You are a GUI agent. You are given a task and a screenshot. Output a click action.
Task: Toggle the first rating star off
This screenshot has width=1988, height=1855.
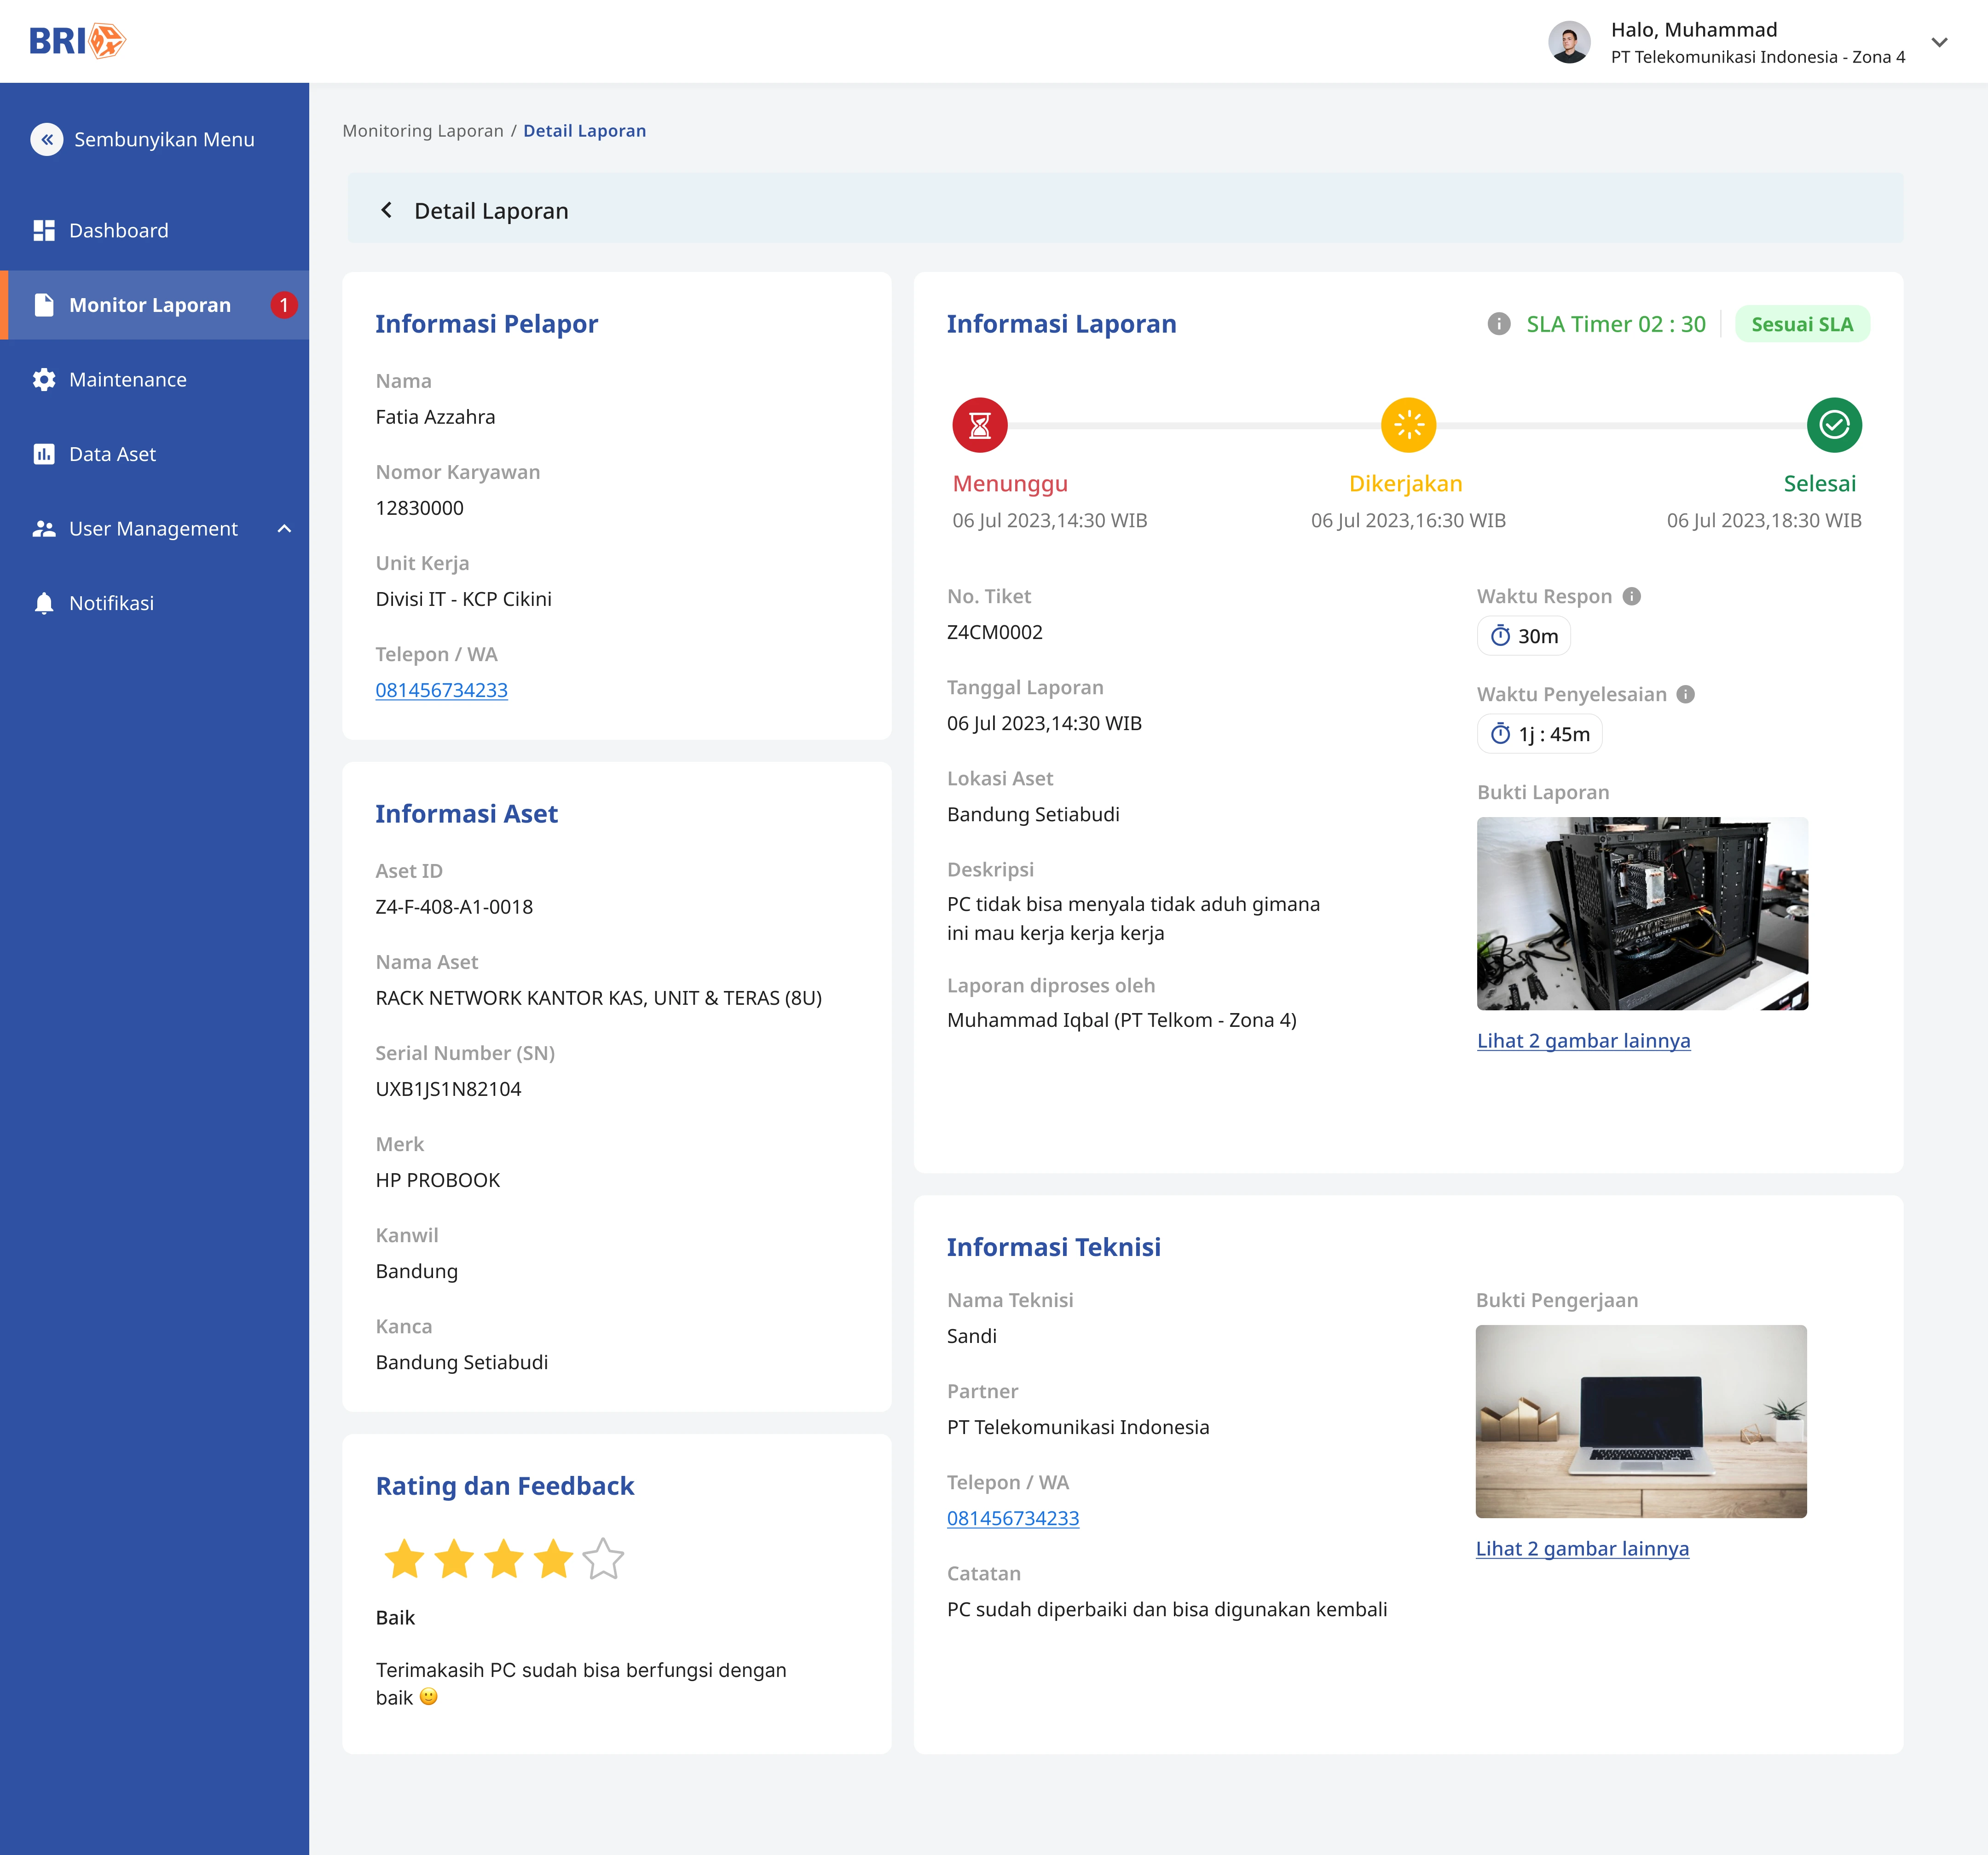[405, 1558]
